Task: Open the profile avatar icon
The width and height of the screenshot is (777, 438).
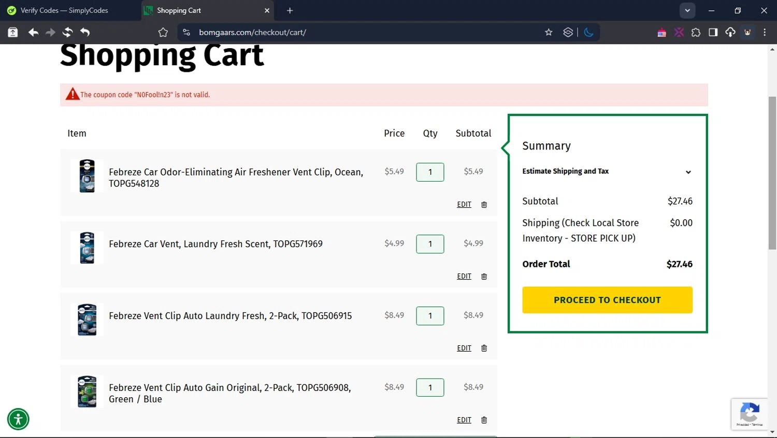Action: 747,32
